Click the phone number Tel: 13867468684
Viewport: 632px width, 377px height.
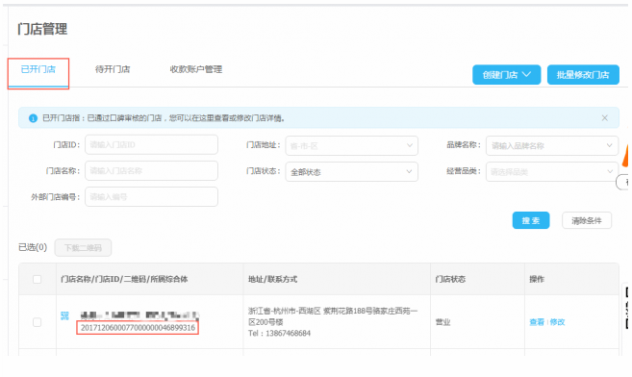279,333
